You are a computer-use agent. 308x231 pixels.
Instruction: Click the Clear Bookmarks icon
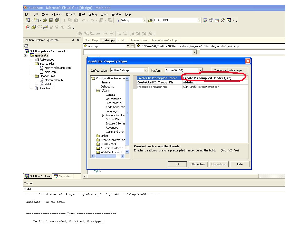click(150, 34)
